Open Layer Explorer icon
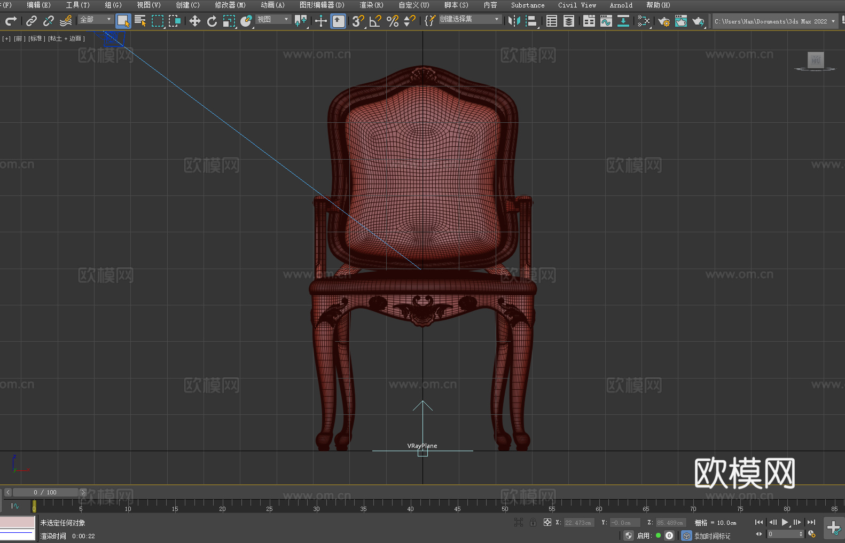Screen dimensions: 845x543 569,21
